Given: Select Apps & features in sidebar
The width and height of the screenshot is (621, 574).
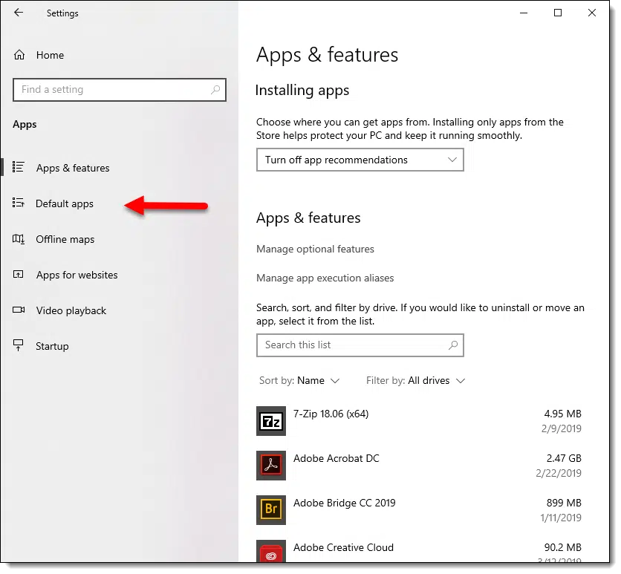Looking at the screenshot, I should pos(73,168).
